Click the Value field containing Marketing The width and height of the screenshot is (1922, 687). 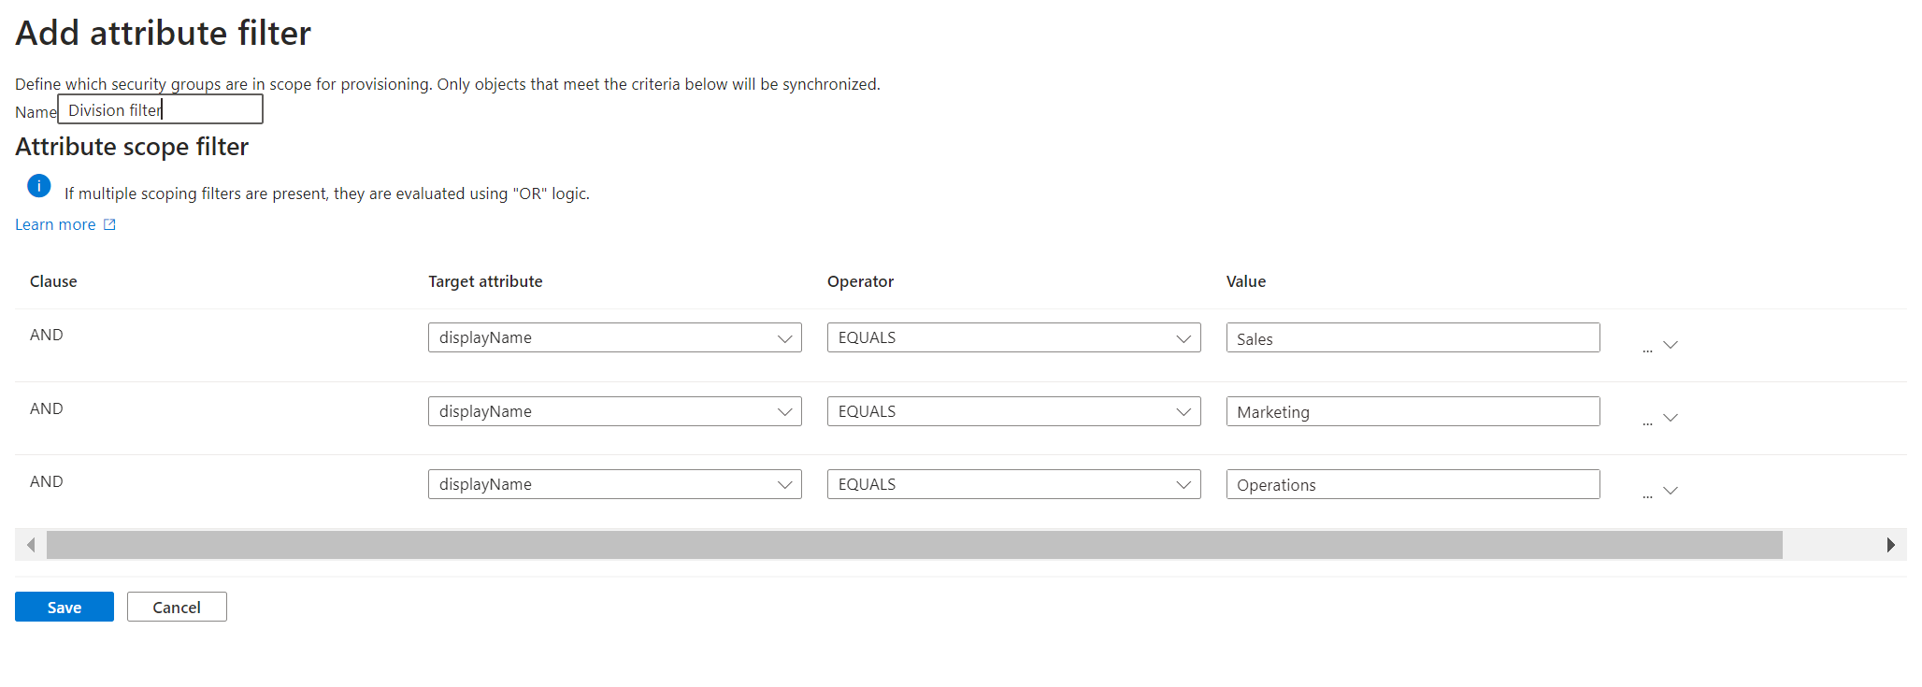tap(1412, 411)
